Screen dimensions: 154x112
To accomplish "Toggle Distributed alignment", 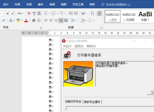I will point(66,20).
